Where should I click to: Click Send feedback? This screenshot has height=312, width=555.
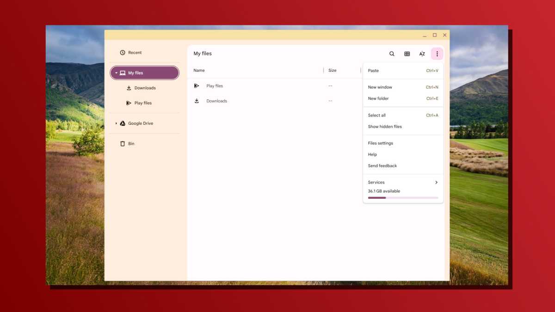[x=382, y=165]
